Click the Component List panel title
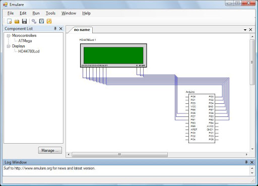The image size is (258, 186). click(19, 29)
